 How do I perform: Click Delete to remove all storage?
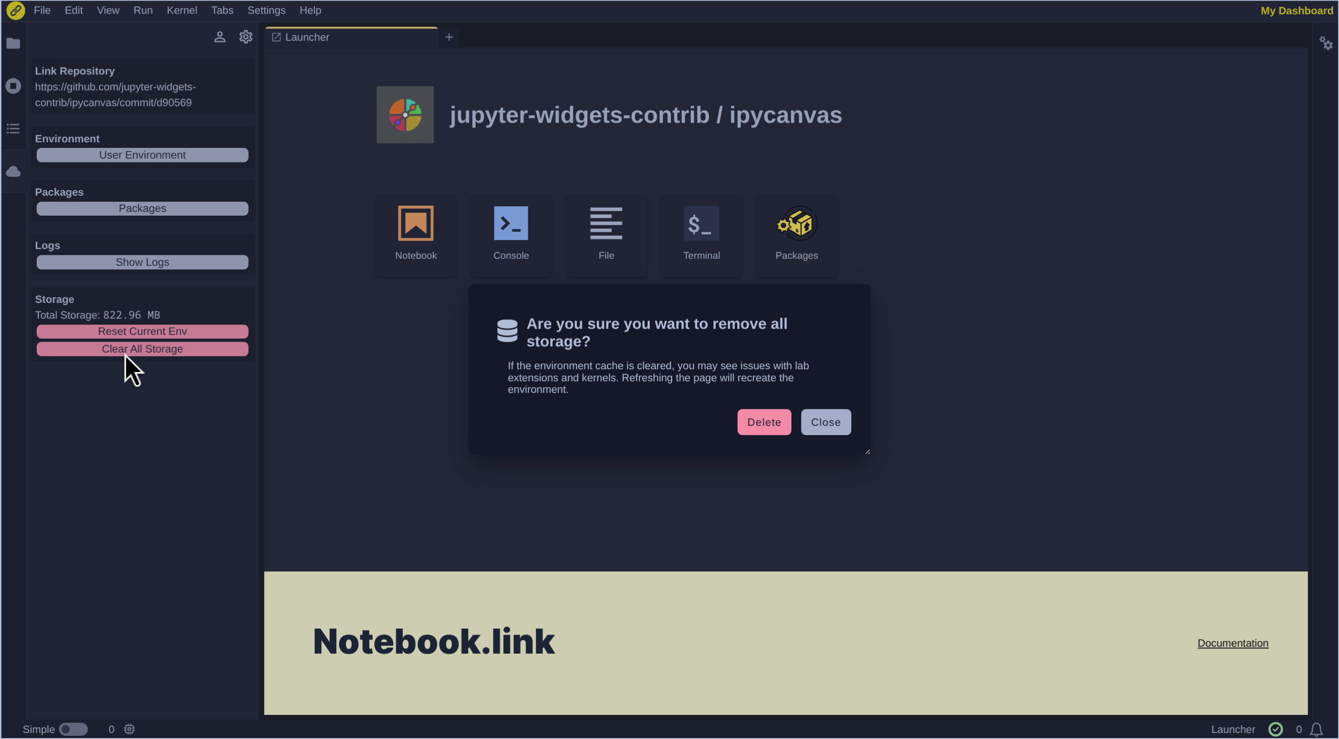click(x=764, y=422)
